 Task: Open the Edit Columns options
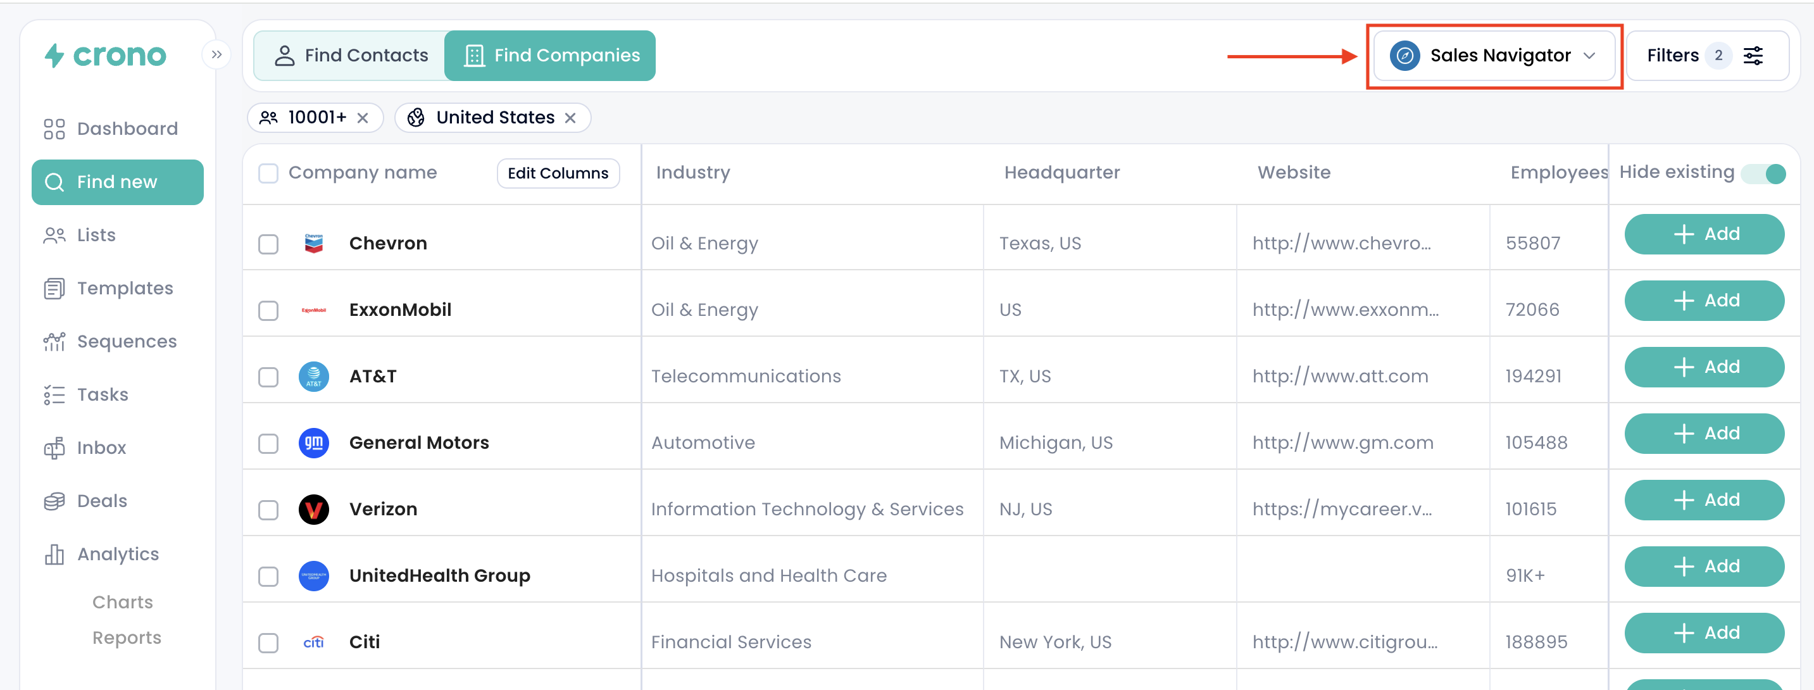pos(558,173)
